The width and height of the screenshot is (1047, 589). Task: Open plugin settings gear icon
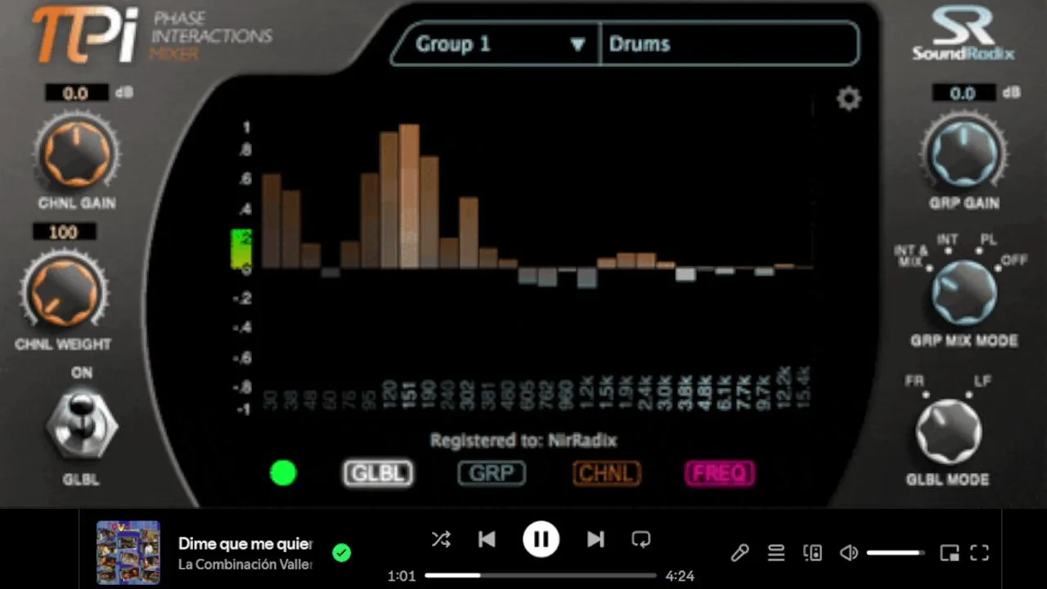pyautogui.click(x=849, y=100)
